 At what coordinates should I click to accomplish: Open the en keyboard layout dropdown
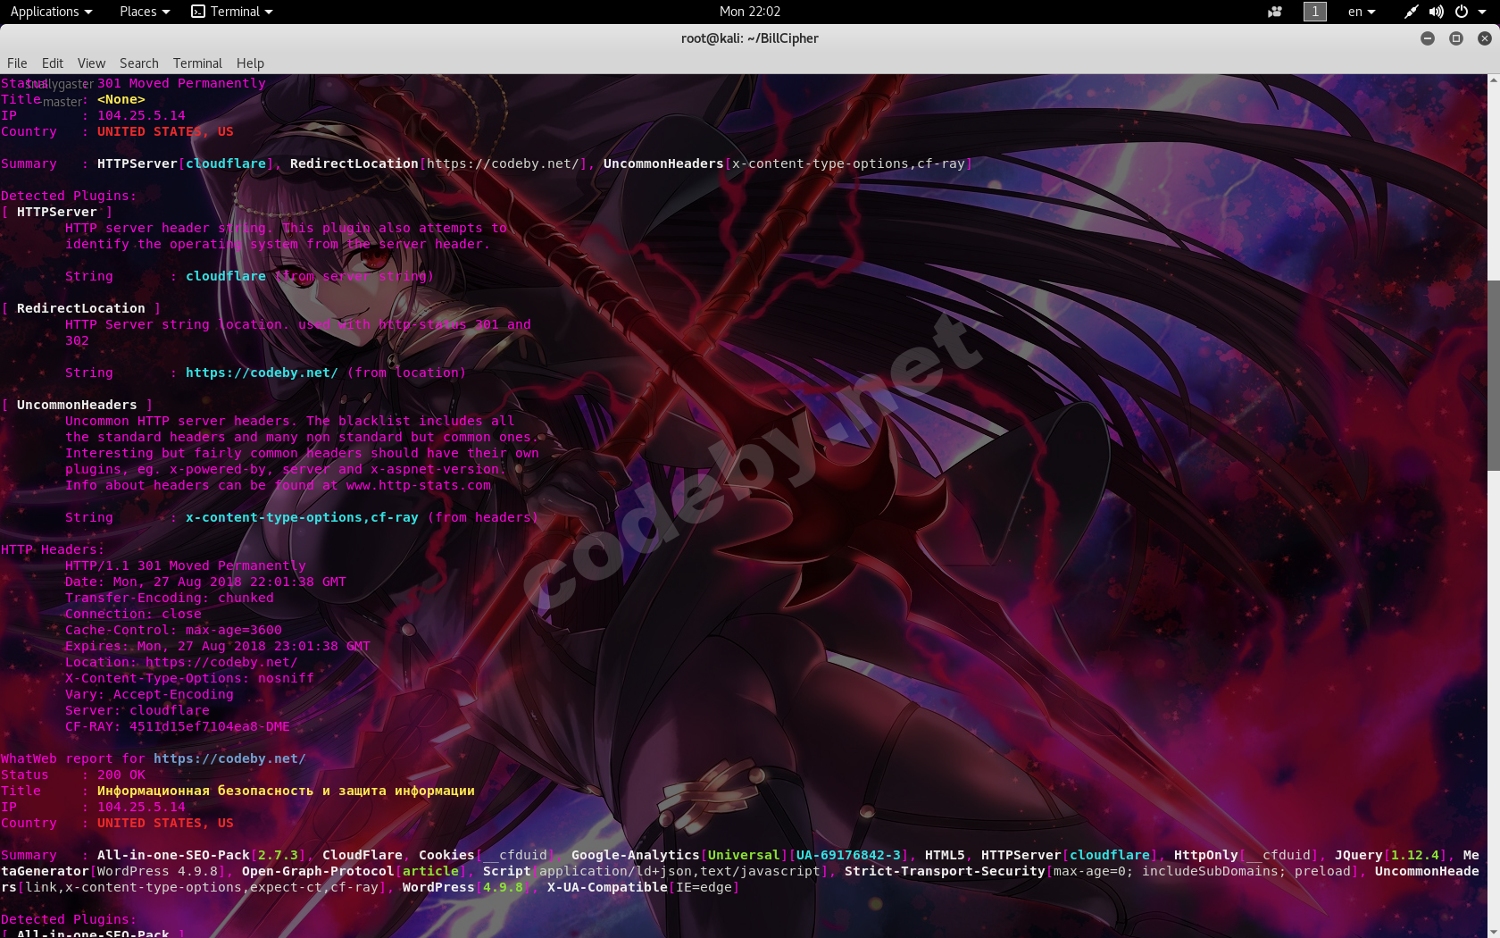1362,12
